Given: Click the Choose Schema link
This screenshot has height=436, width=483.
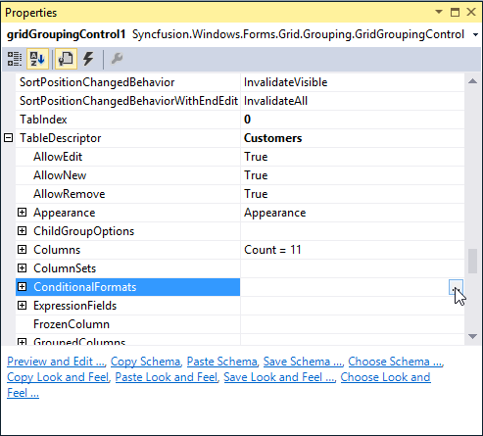Looking at the screenshot, I should 395,362.
